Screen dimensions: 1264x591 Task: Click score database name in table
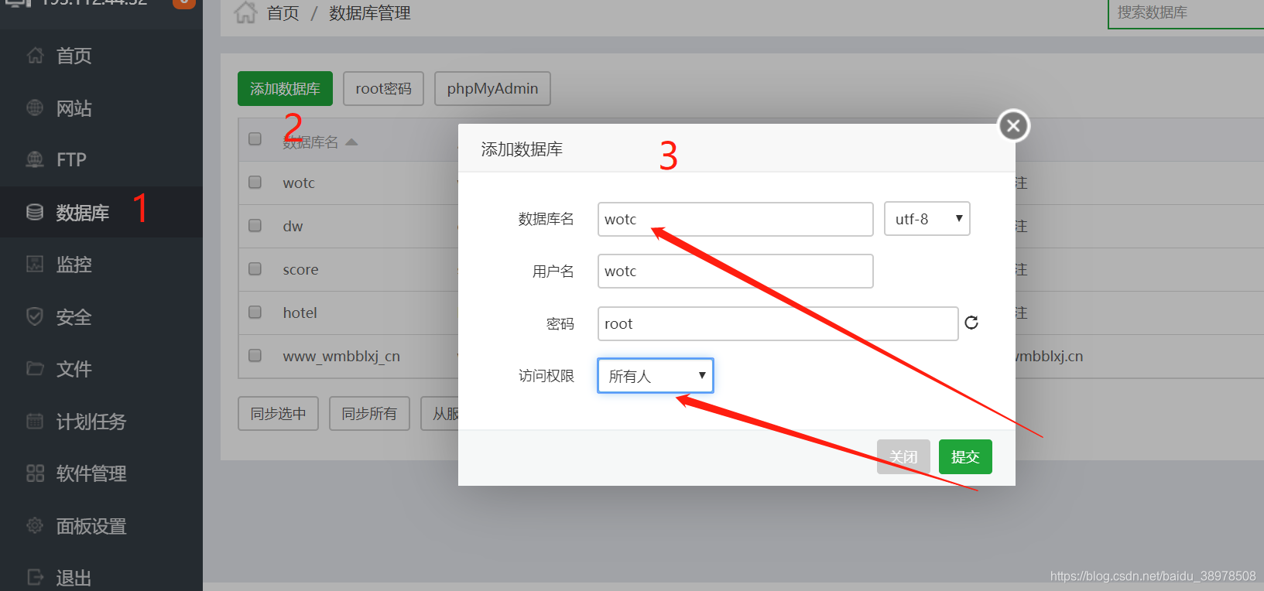300,269
